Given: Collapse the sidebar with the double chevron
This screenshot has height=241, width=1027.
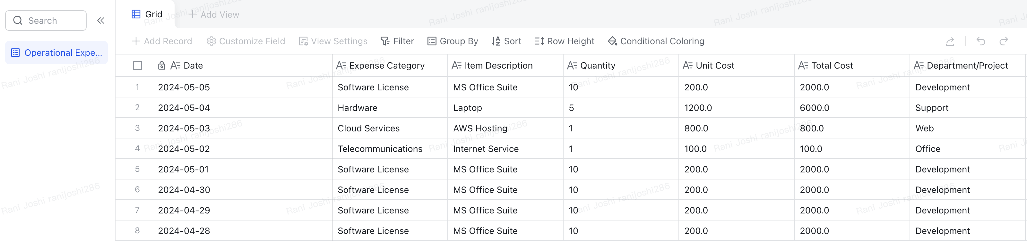Looking at the screenshot, I should point(101,21).
